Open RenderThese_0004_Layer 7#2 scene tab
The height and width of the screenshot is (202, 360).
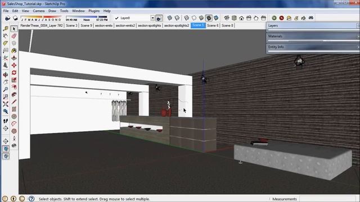tap(42, 26)
